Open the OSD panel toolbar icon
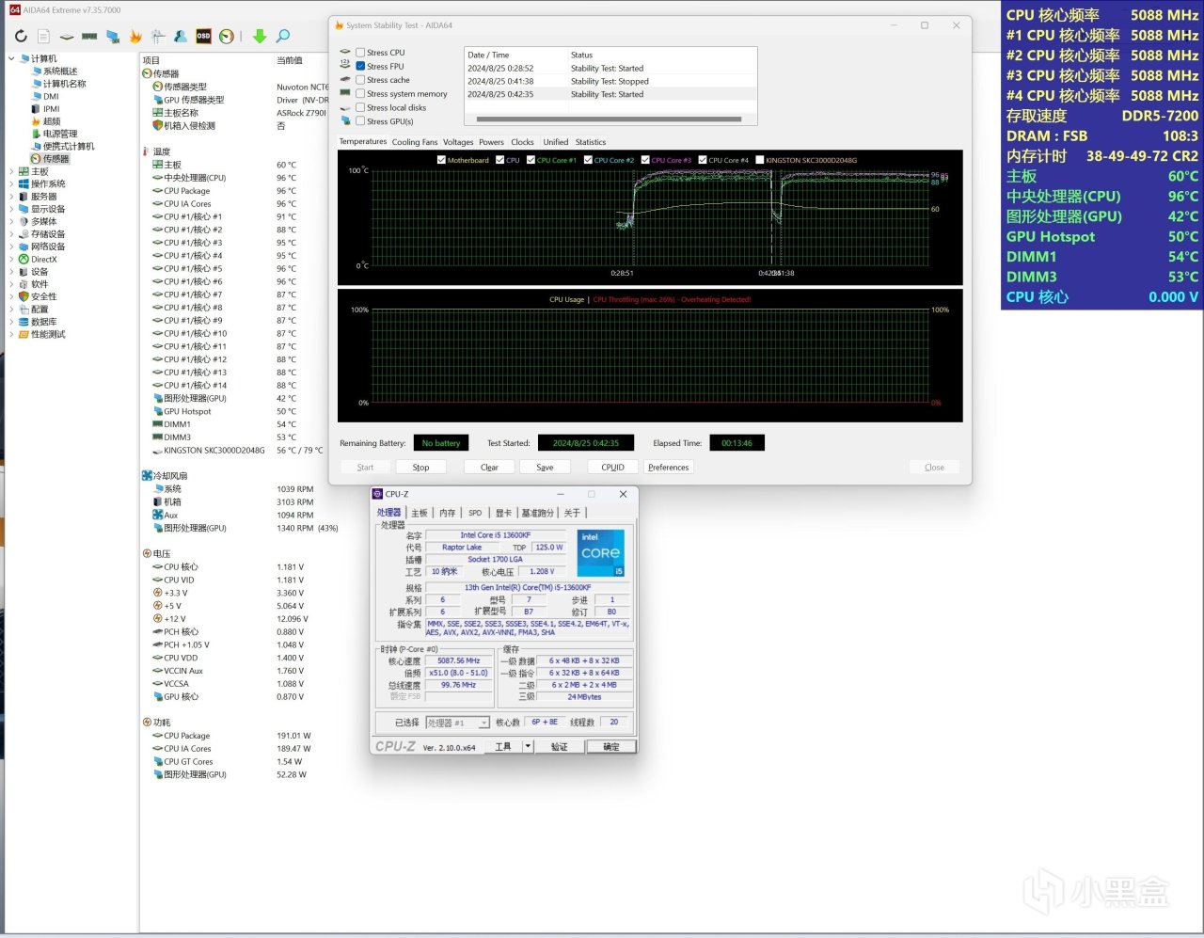This screenshot has width=1204, height=938. pyautogui.click(x=203, y=37)
